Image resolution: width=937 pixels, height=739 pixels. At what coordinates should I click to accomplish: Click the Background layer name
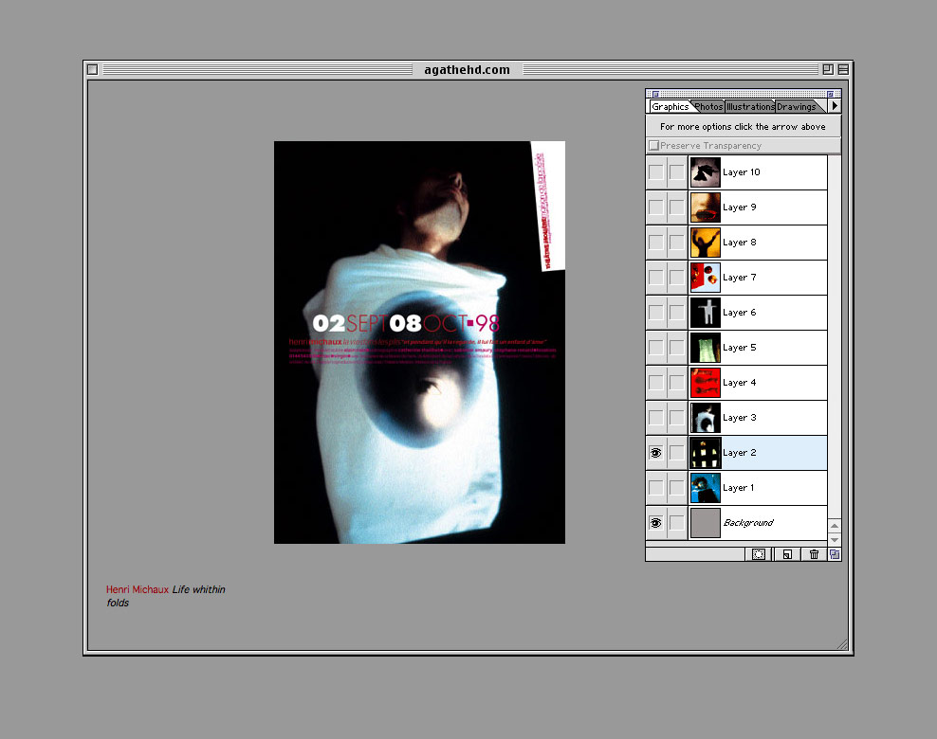pyautogui.click(x=748, y=523)
